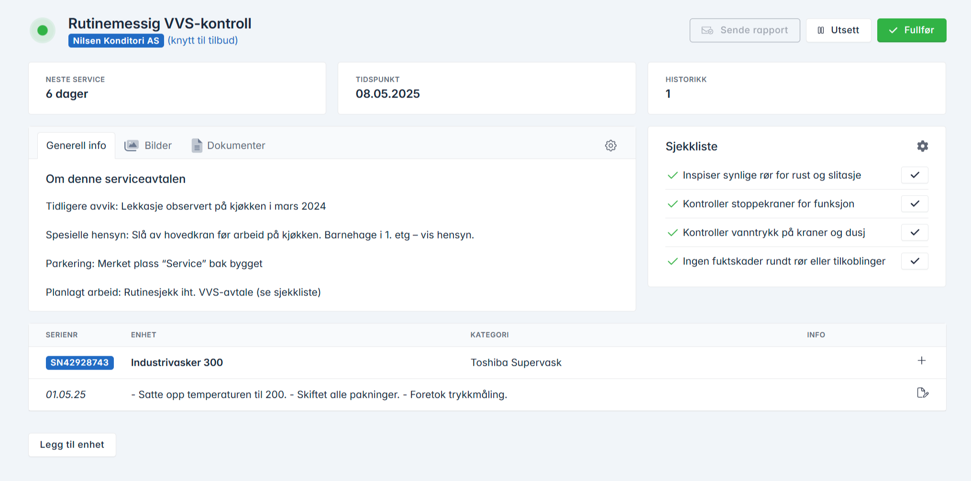Viewport: 971px width, 481px height.
Task: Switch to the Generell info tab
Action: [76, 145]
